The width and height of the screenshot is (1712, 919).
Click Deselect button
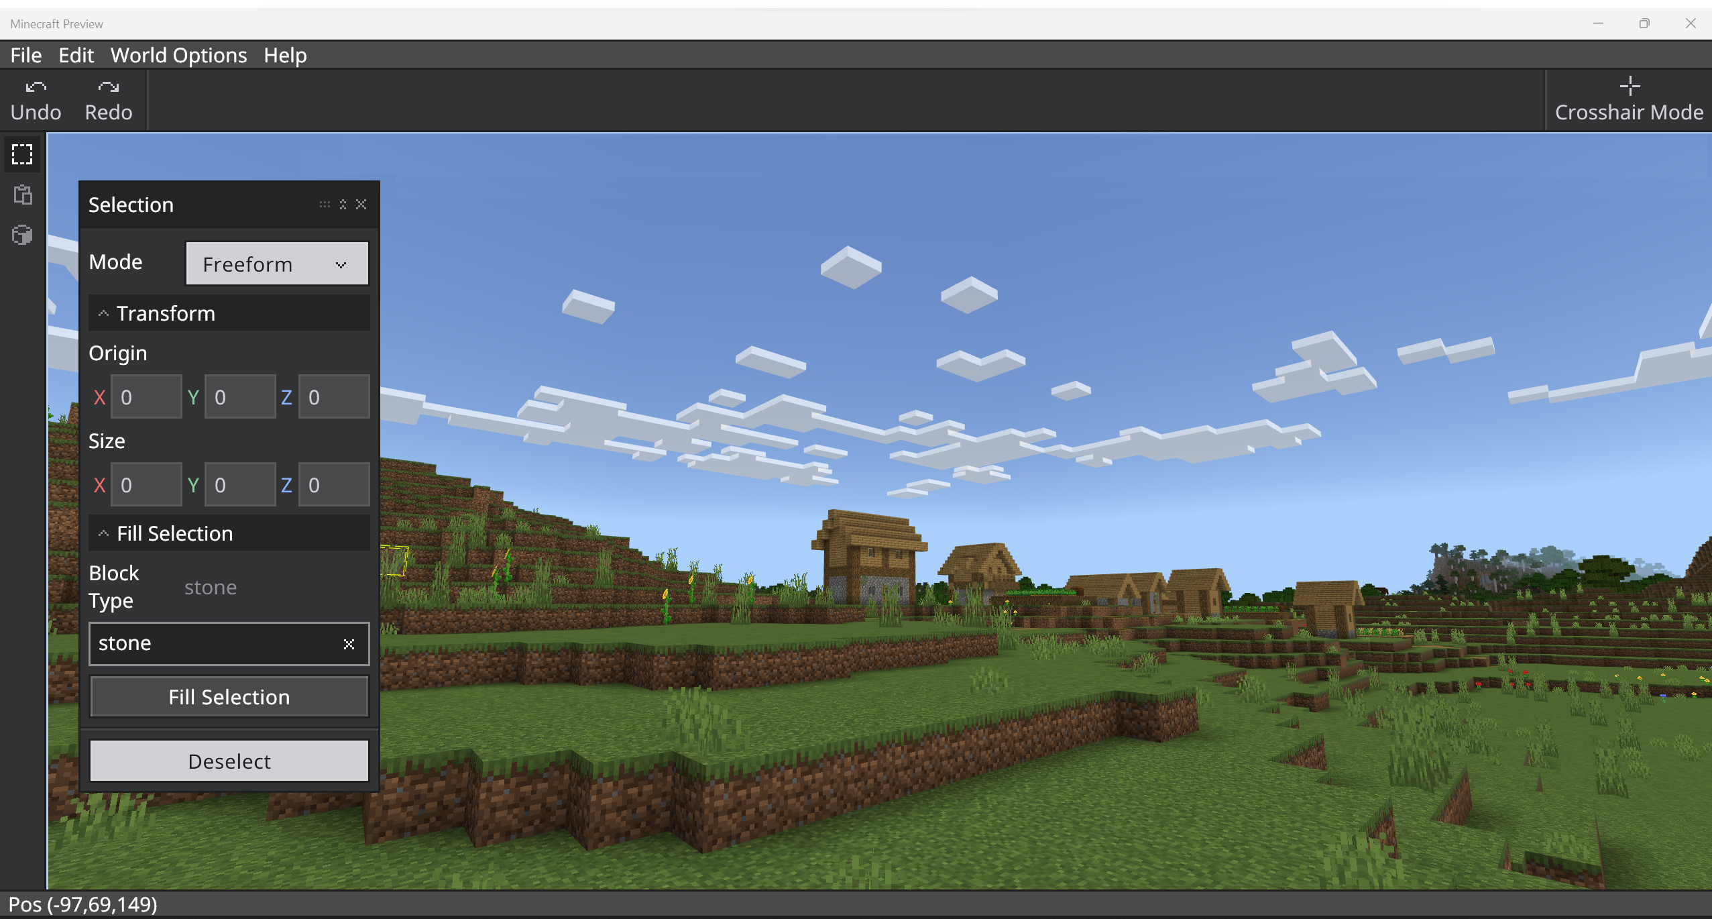pos(229,761)
